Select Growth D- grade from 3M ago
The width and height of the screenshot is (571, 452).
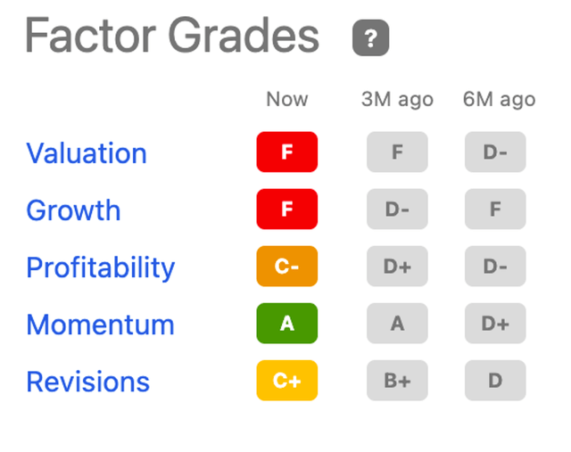click(397, 209)
